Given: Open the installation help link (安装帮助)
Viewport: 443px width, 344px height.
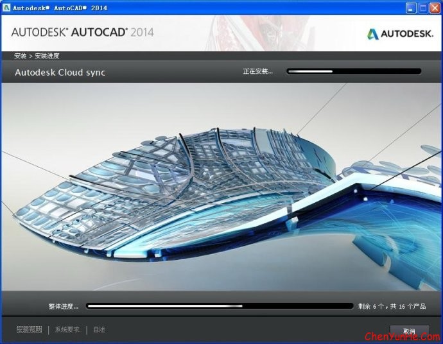Looking at the screenshot, I should [30, 329].
